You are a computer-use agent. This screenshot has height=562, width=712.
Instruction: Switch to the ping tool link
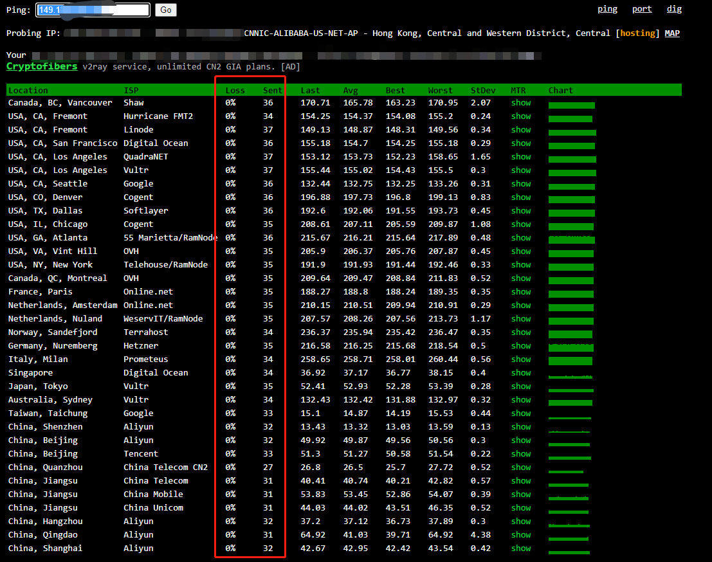pyautogui.click(x=607, y=9)
